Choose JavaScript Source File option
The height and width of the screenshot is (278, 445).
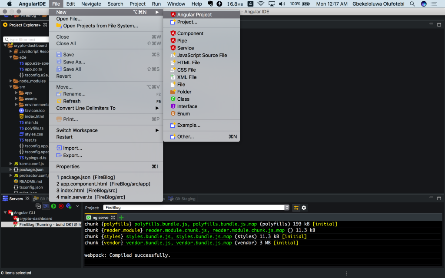click(x=201, y=55)
